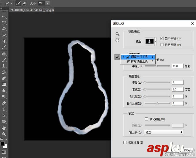The width and height of the screenshot is (196, 158).
Task: Select the Rectangular Marquee tool
Action: 4,23
